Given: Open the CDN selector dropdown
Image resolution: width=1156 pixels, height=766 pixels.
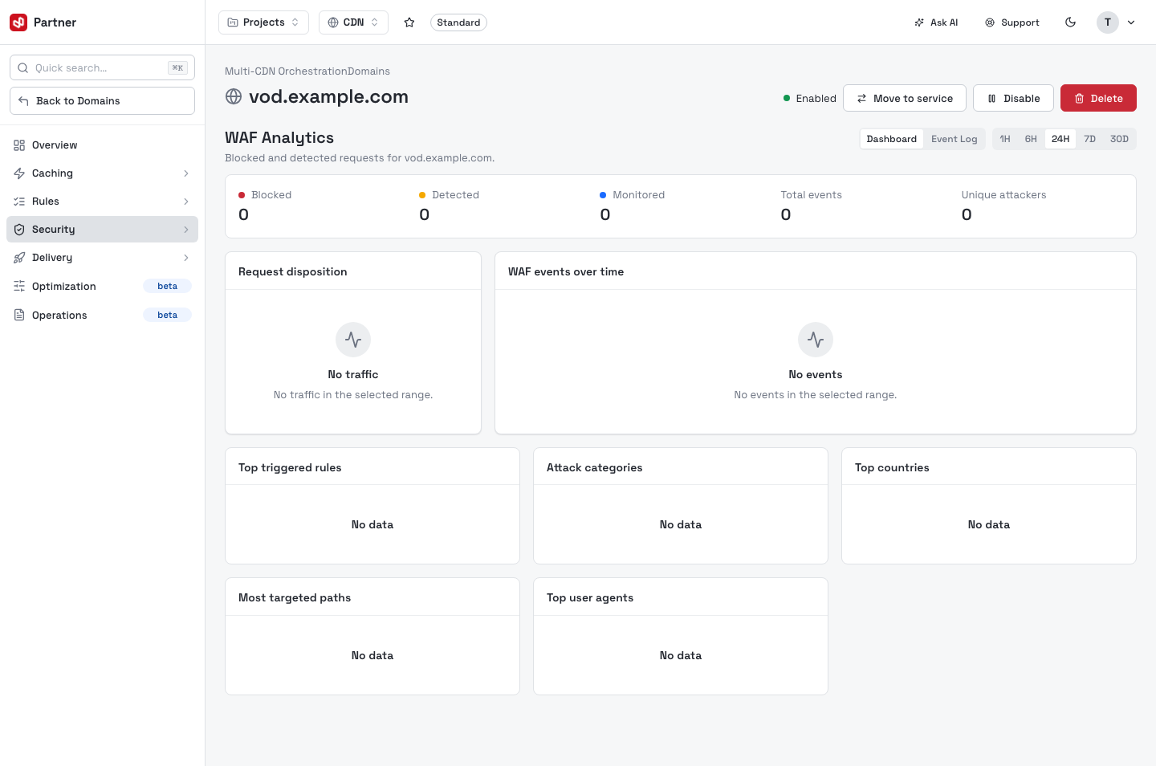Looking at the screenshot, I should [x=353, y=22].
